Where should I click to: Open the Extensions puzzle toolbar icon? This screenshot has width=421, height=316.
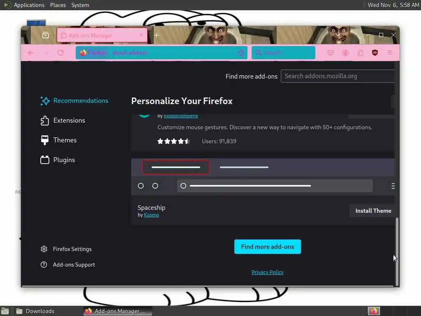point(360,53)
